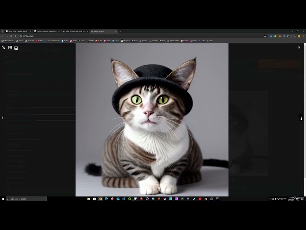Switch to the Google Search tab
This screenshot has width=306, height=230.
point(18,31)
